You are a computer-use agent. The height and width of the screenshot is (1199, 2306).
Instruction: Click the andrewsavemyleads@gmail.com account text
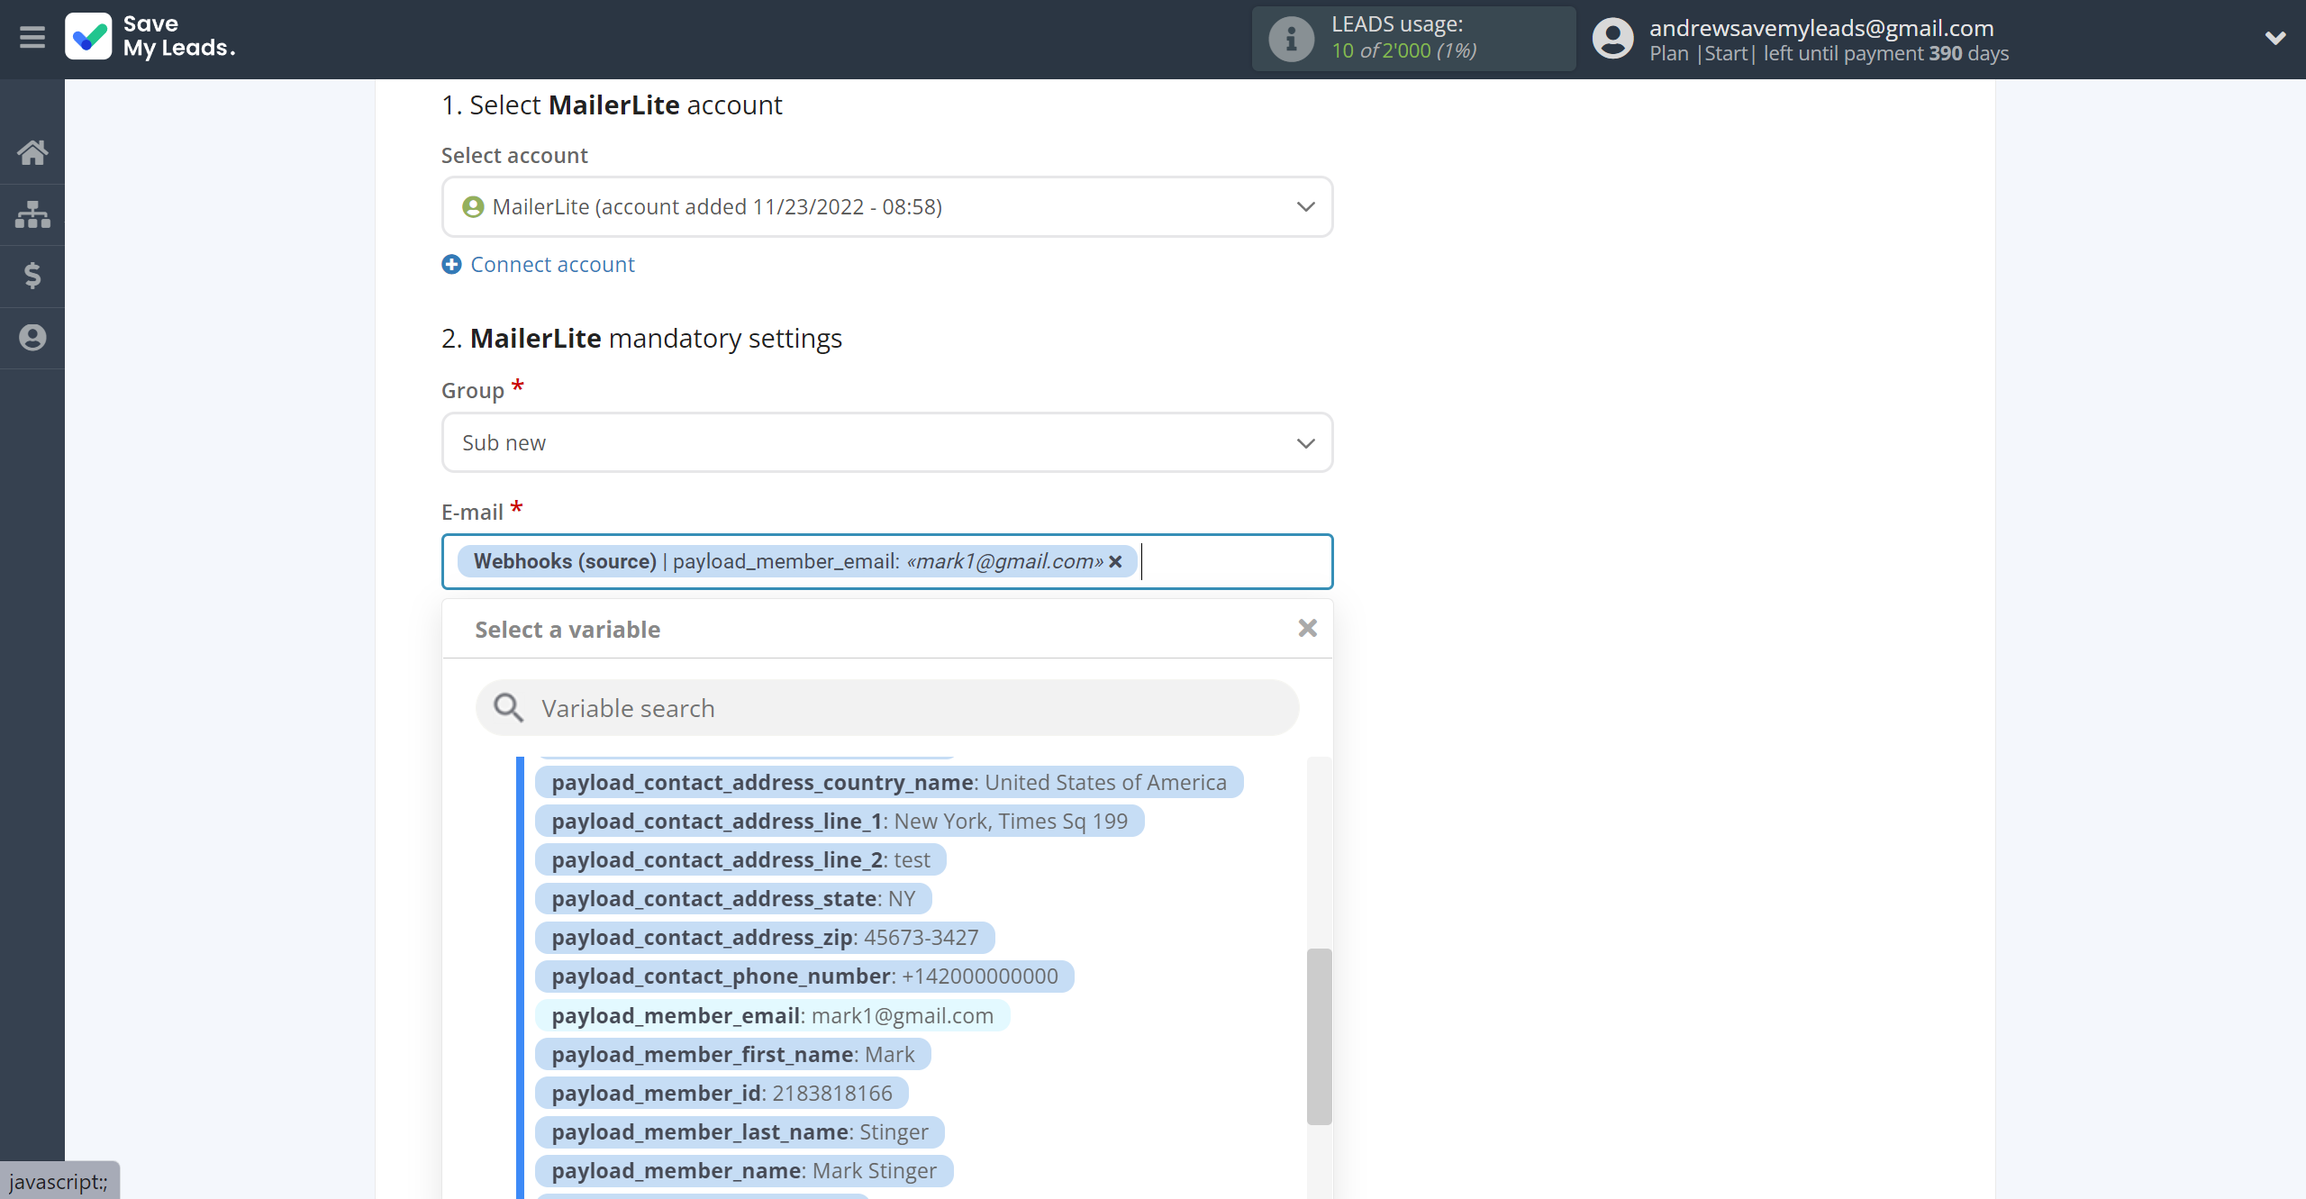[x=1821, y=28]
